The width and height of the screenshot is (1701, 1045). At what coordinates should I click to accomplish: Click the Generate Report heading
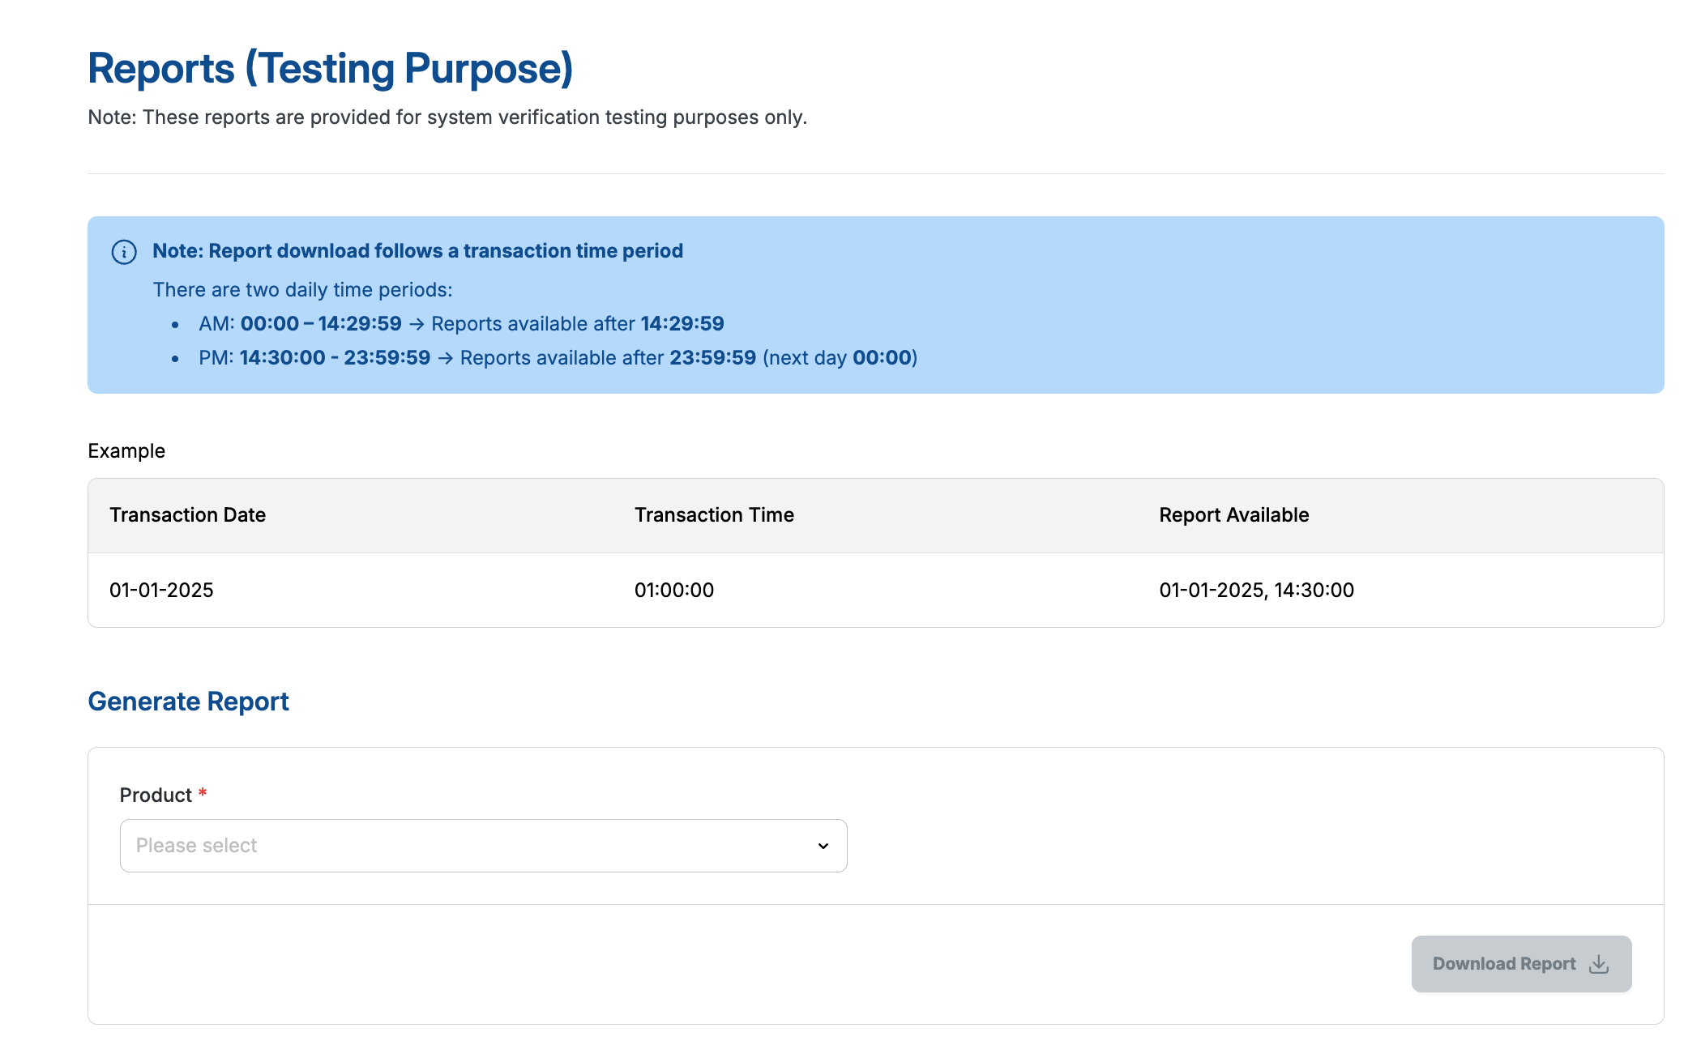click(x=189, y=702)
